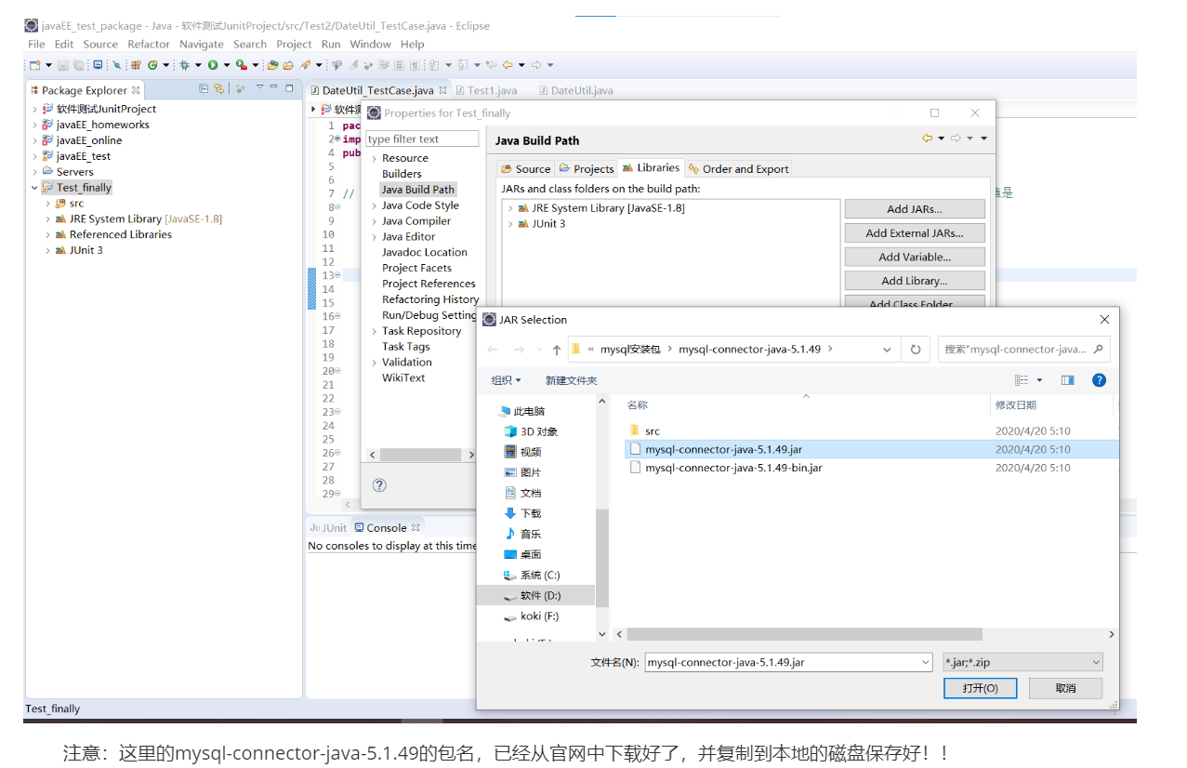Click the Add Library... button
The image size is (1187, 768).
coord(915,281)
